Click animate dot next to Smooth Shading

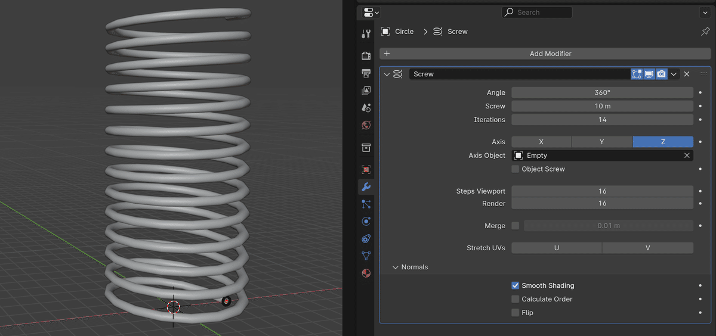[x=700, y=285]
